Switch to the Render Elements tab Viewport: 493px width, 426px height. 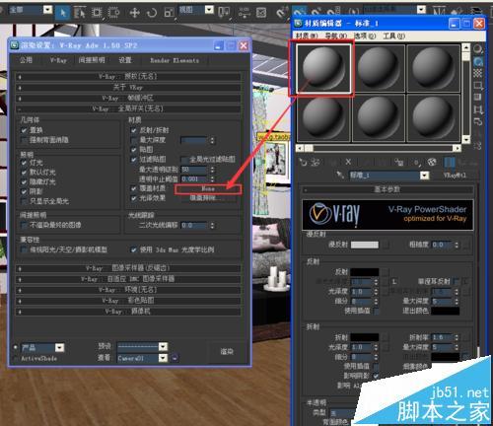click(175, 60)
